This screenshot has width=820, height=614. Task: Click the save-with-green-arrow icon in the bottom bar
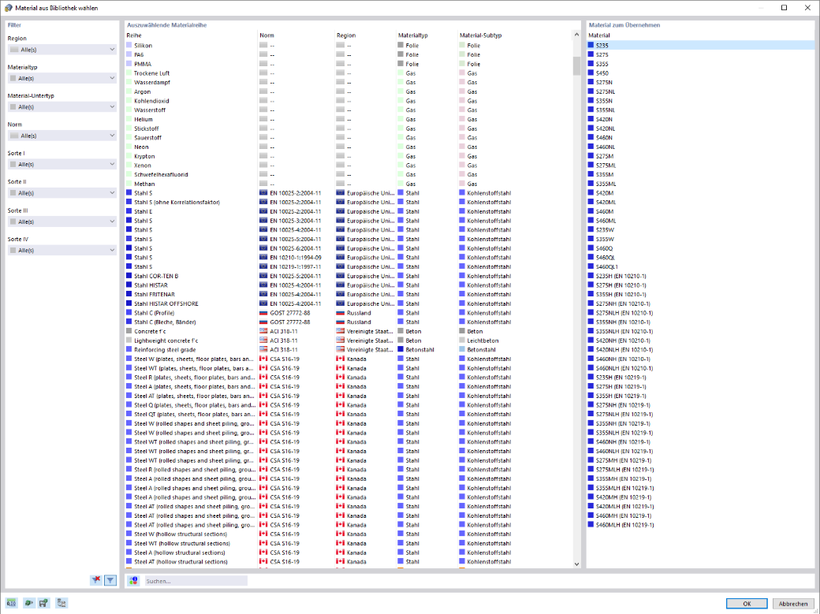click(x=44, y=603)
